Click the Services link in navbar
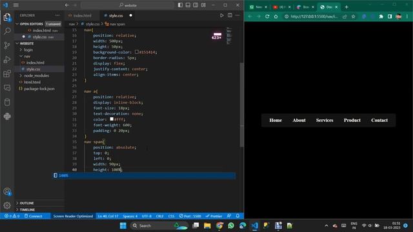This screenshot has height=232, width=413. (x=325, y=121)
